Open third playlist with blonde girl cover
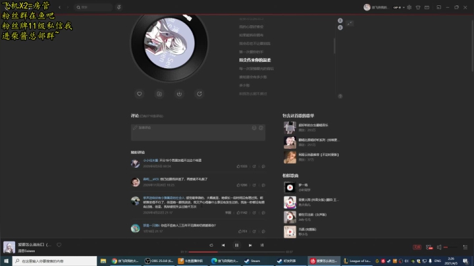This screenshot has height=266, width=474. (290, 157)
